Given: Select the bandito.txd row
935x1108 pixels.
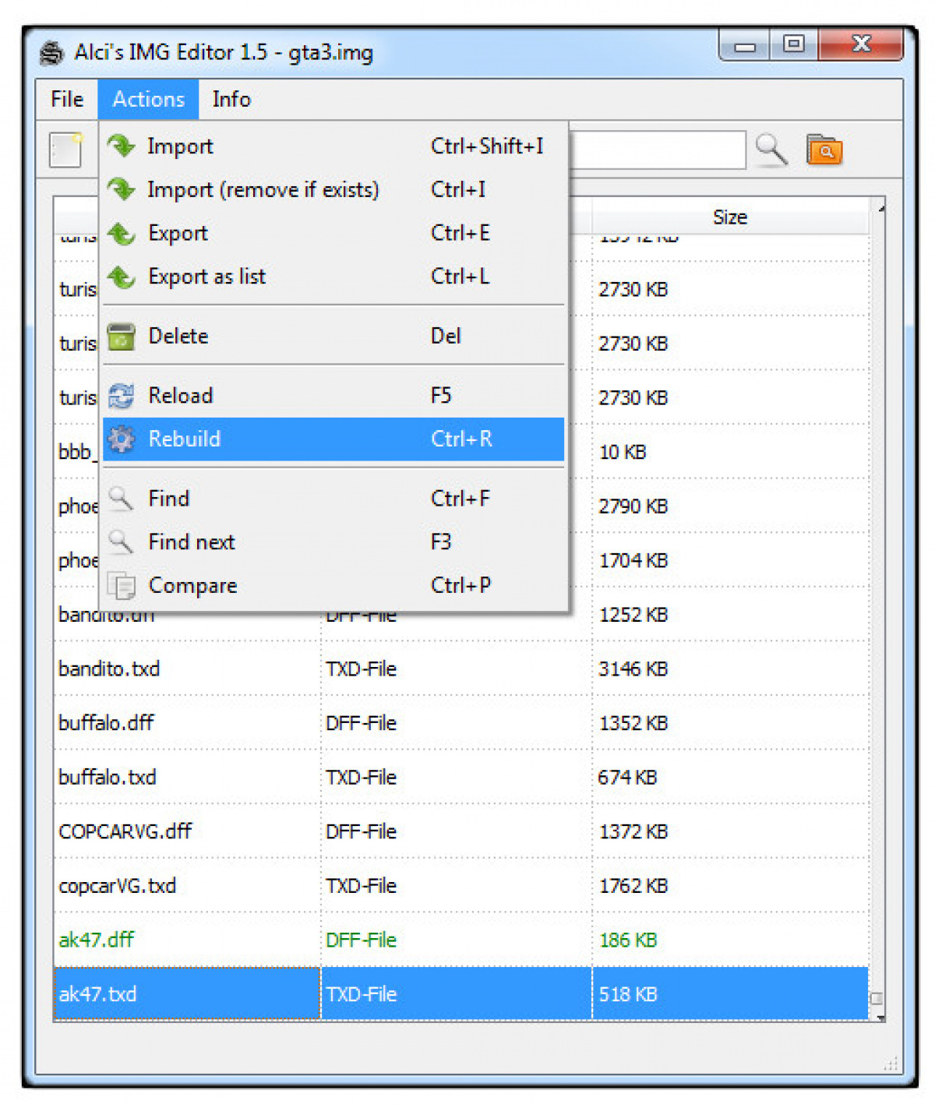Looking at the screenshot, I should (x=460, y=669).
